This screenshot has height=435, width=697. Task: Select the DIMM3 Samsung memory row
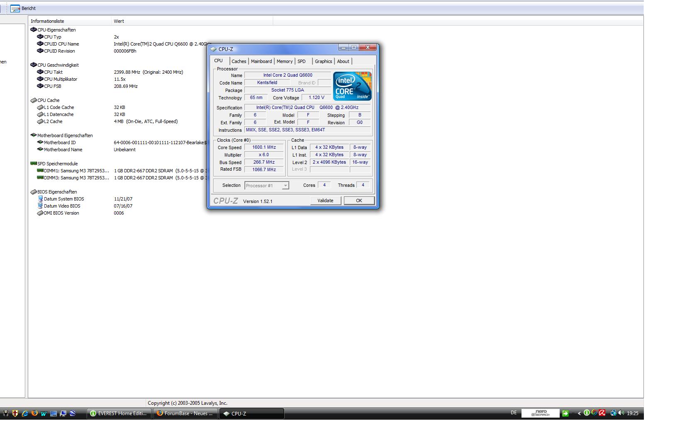(x=121, y=178)
